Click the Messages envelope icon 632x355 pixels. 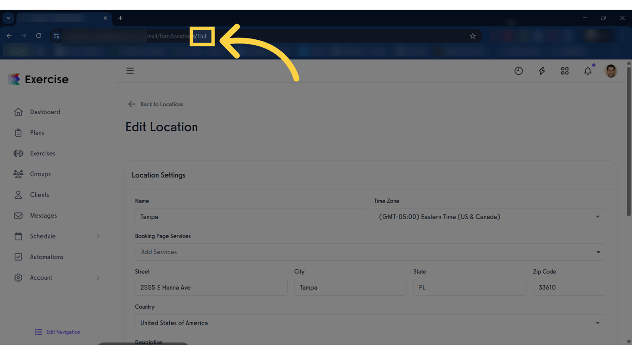18,215
